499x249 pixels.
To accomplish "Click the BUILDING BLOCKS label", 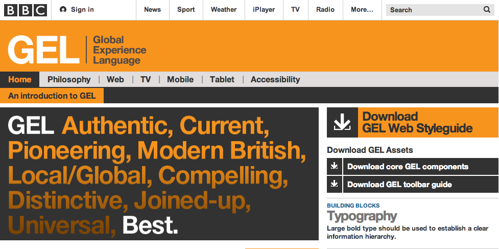I will pyautogui.click(x=353, y=206).
